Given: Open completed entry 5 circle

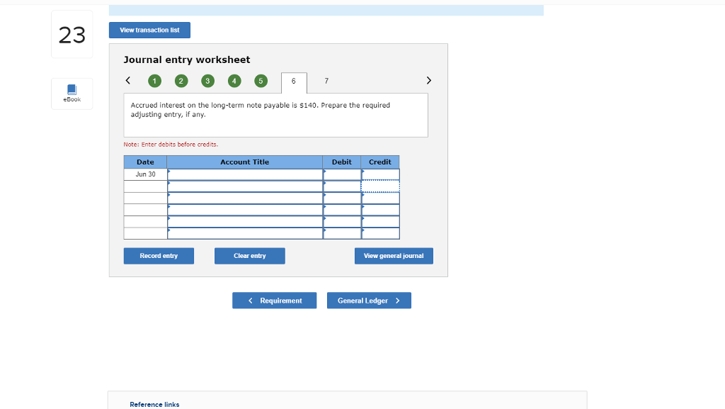Looking at the screenshot, I should (261, 81).
